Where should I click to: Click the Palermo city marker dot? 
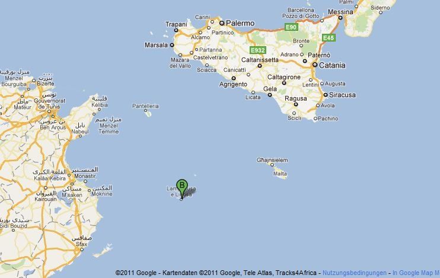[222, 23]
